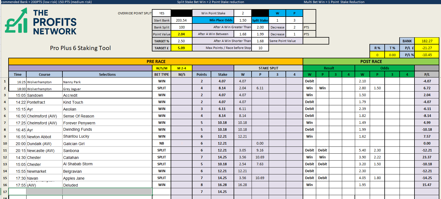Select the bet type cell for Galician Girl

pos(162,143)
